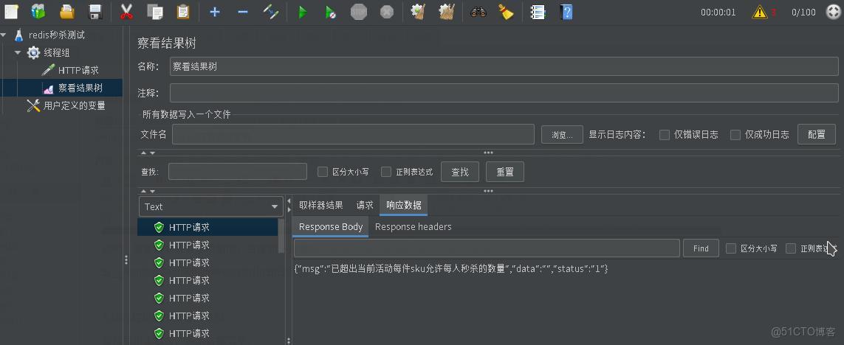This screenshot has height=345, width=844.
Task: Click the response JSON text starting with "msg"
Action: click(x=451, y=268)
